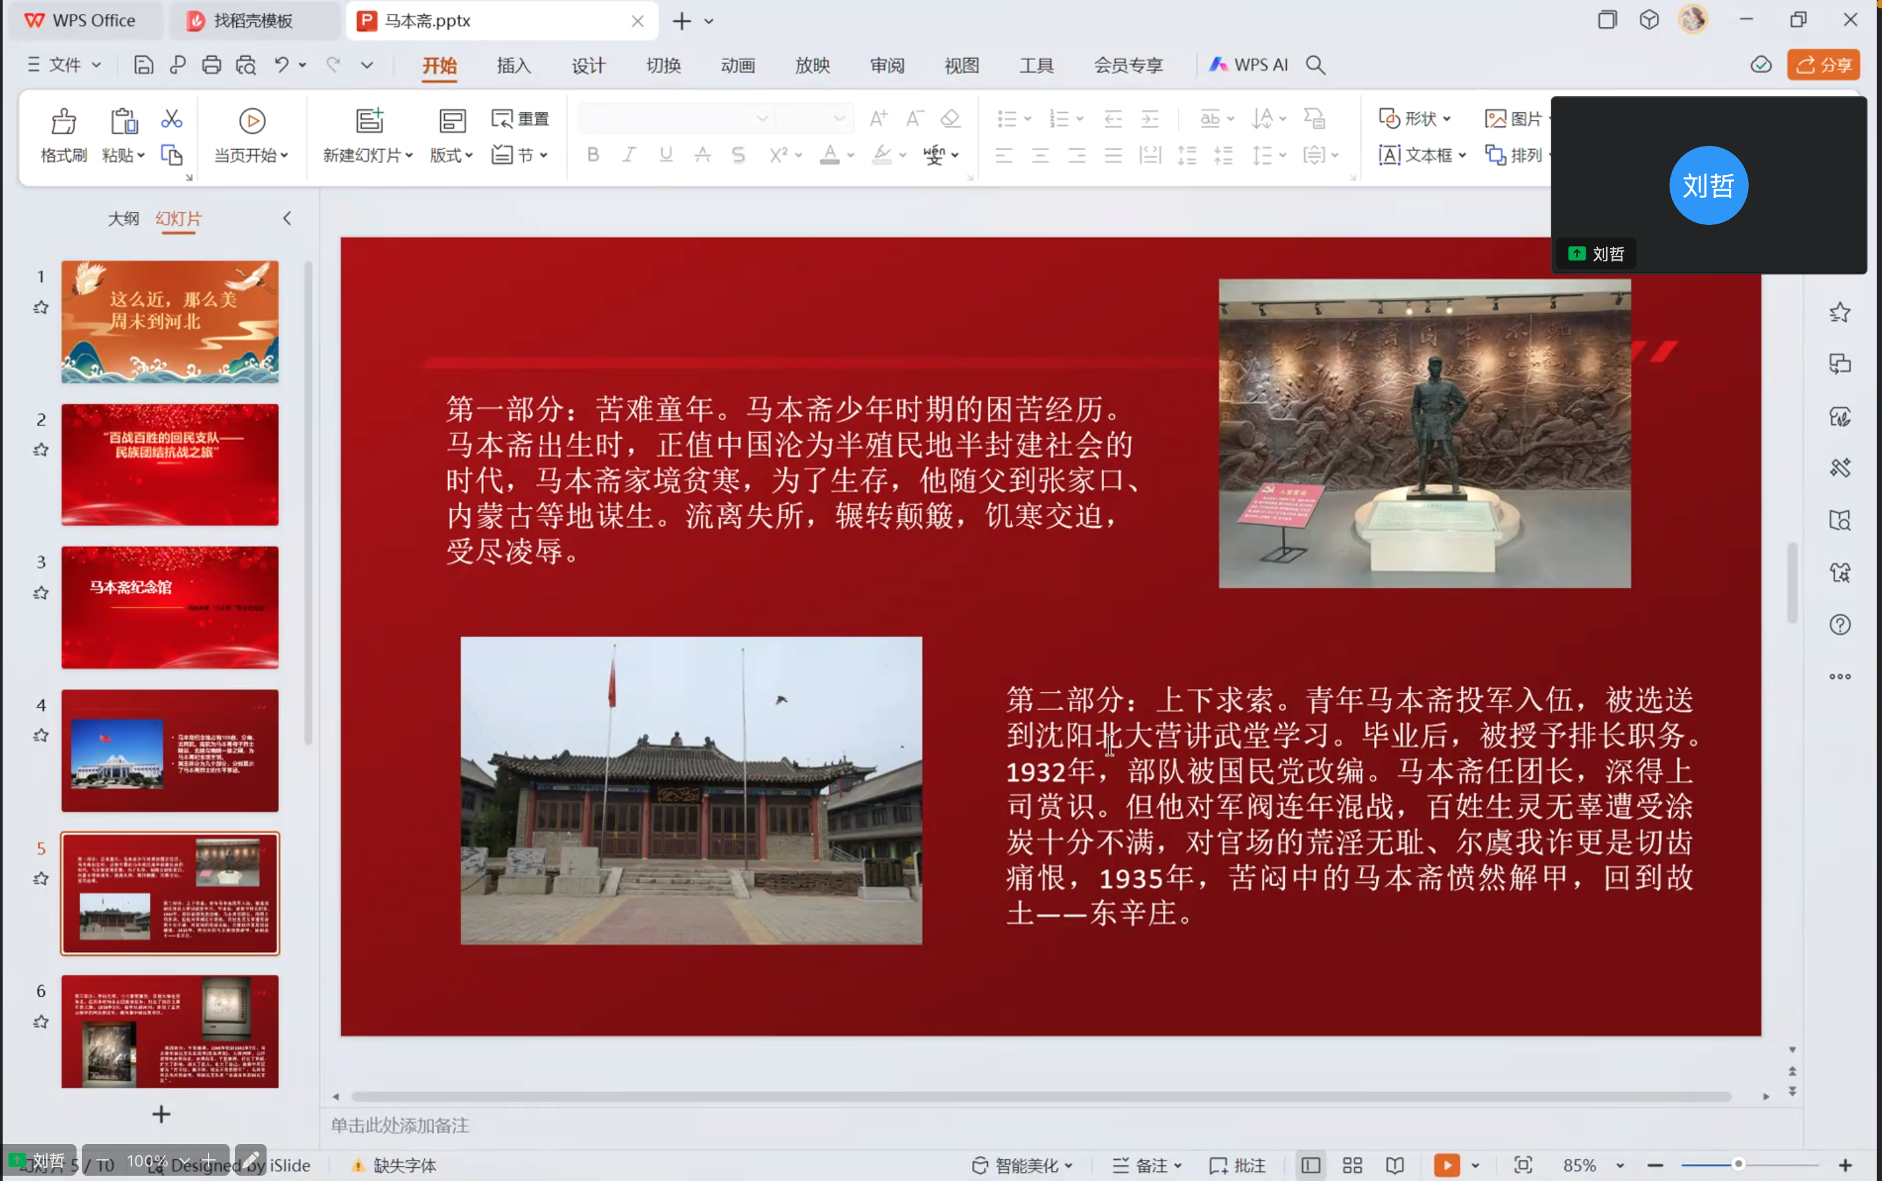The image size is (1882, 1181).
Task: Open the Text Box (文本框) dropdown
Action: (1423, 154)
